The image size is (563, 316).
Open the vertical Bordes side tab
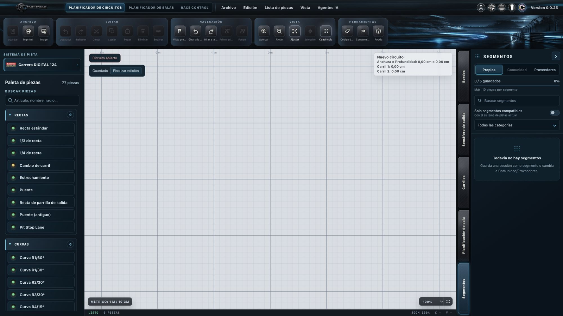tap(463, 76)
